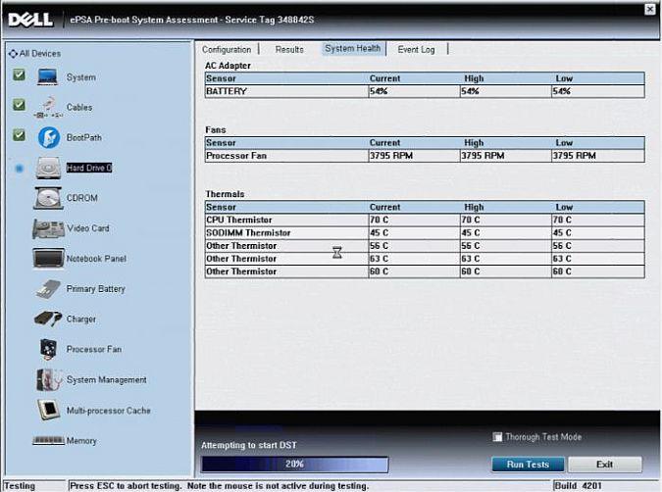
Task: Click the Hard Drive 0 disk icon
Action: [49, 168]
